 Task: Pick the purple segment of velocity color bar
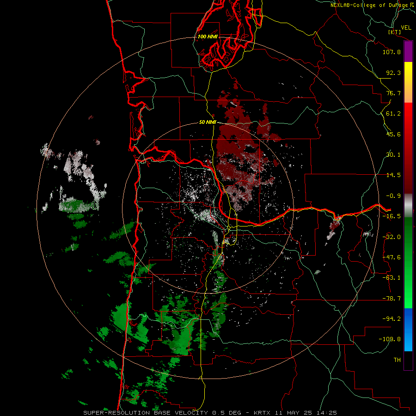click(x=408, y=52)
